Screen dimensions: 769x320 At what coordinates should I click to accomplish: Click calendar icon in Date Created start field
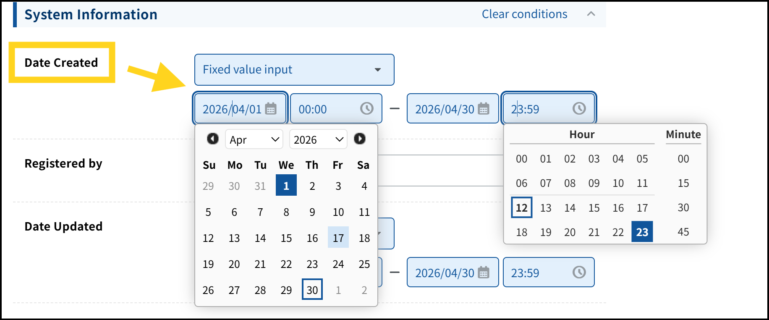click(x=271, y=109)
